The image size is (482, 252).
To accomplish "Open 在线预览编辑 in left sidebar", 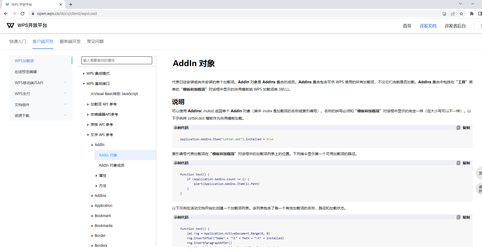I will [41, 72].
